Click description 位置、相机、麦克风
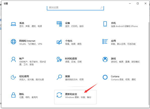This screenshot has width=150, height=109. [28, 97]
